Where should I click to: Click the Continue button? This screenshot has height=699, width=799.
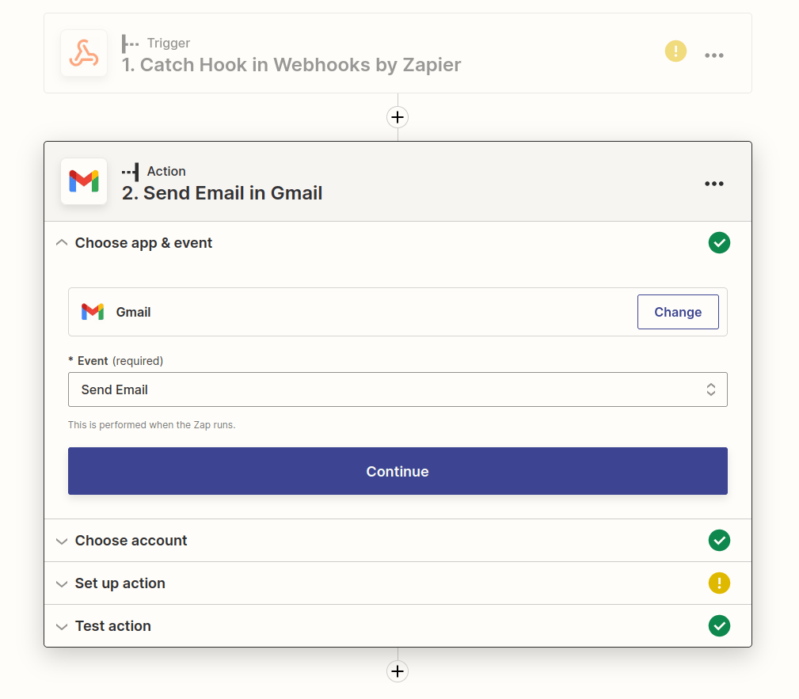click(398, 471)
